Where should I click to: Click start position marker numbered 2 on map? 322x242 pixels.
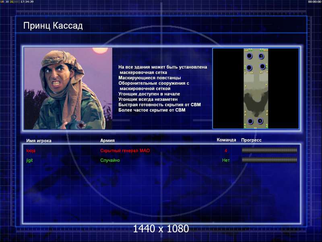click(261, 56)
